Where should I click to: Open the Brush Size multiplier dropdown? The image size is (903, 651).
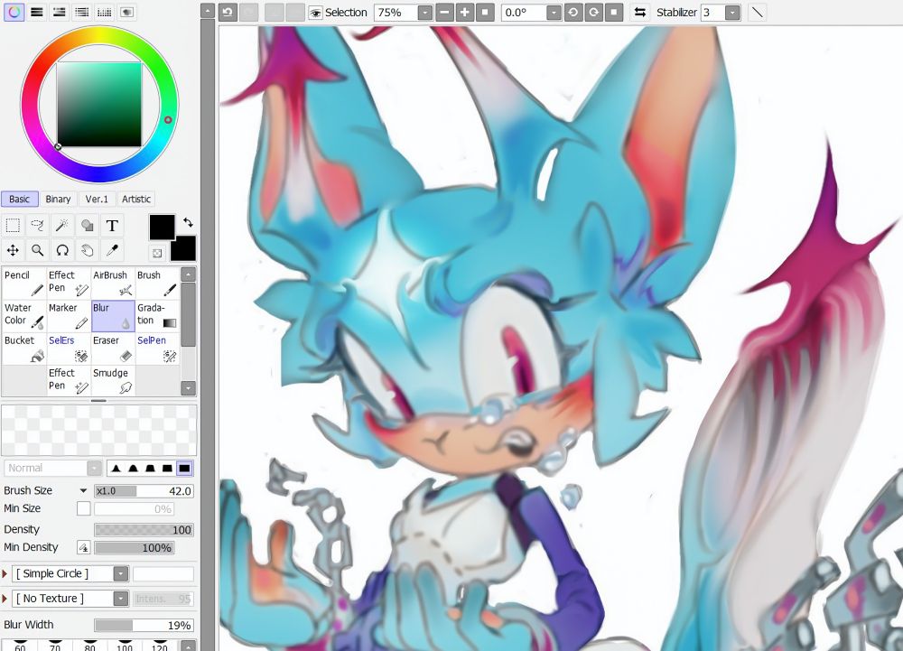(83, 491)
